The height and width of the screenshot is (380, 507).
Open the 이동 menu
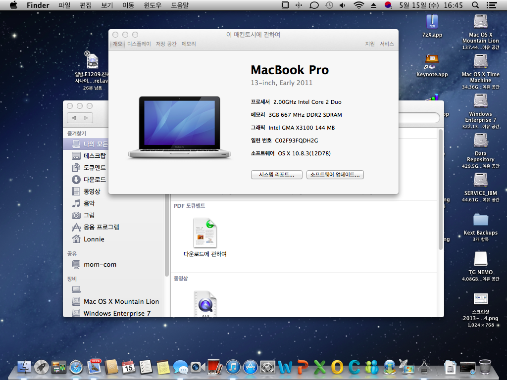coord(128,5)
